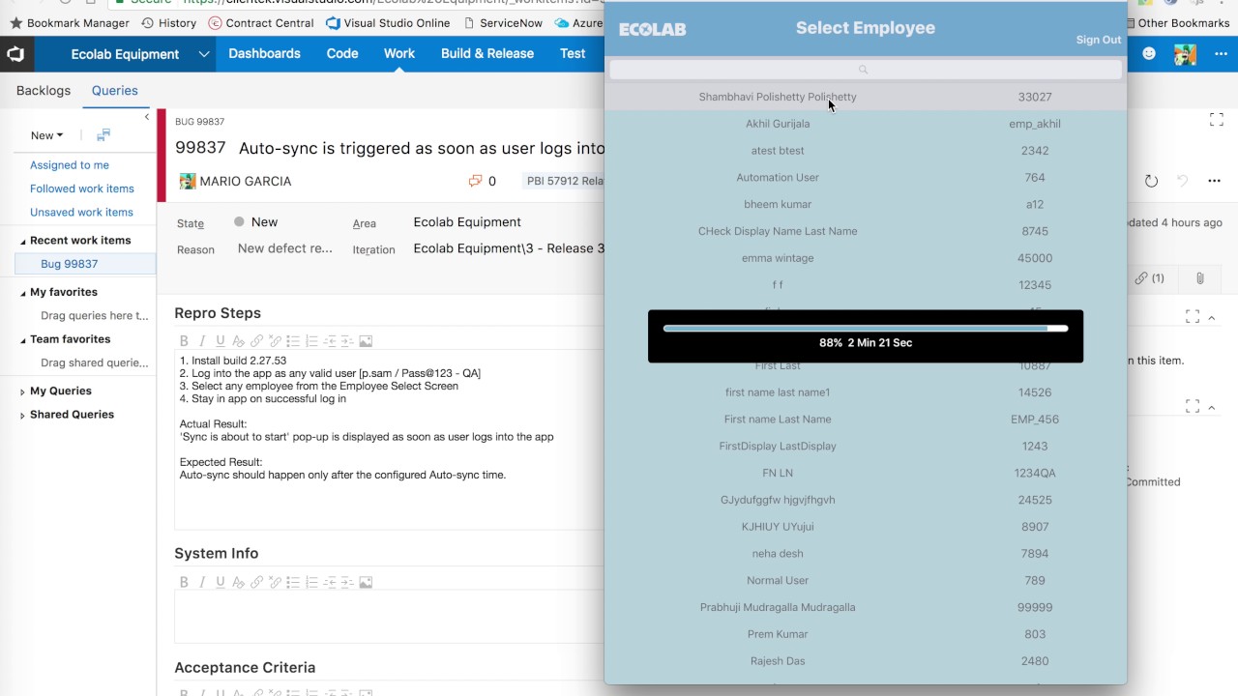Viewport: 1238px width, 696px height.
Task: Click the Underline icon in System Info toolbar
Action: coord(221,582)
